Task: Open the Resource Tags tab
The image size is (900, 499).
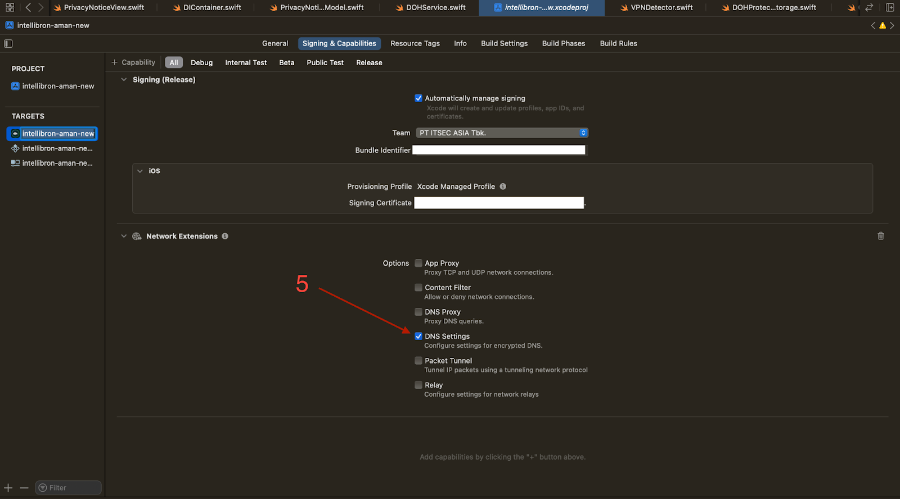Action: (x=415, y=43)
